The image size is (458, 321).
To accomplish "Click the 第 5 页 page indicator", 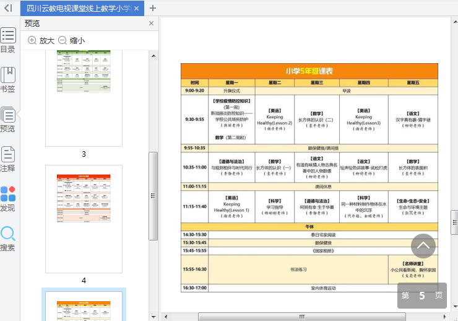I will [x=422, y=296].
